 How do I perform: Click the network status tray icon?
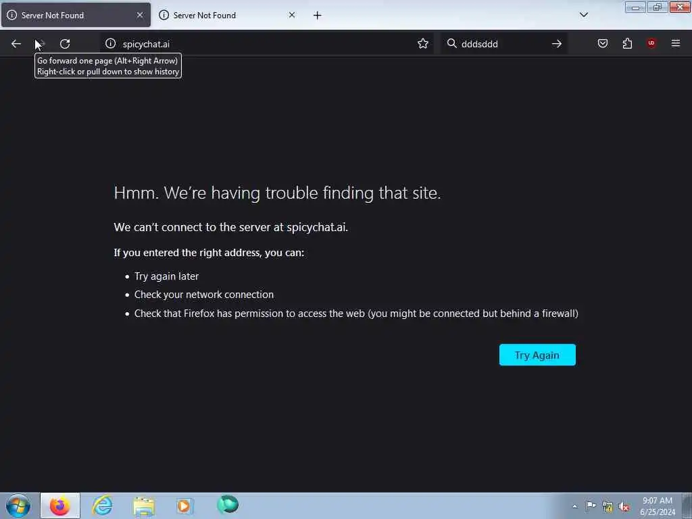pyautogui.click(x=608, y=507)
